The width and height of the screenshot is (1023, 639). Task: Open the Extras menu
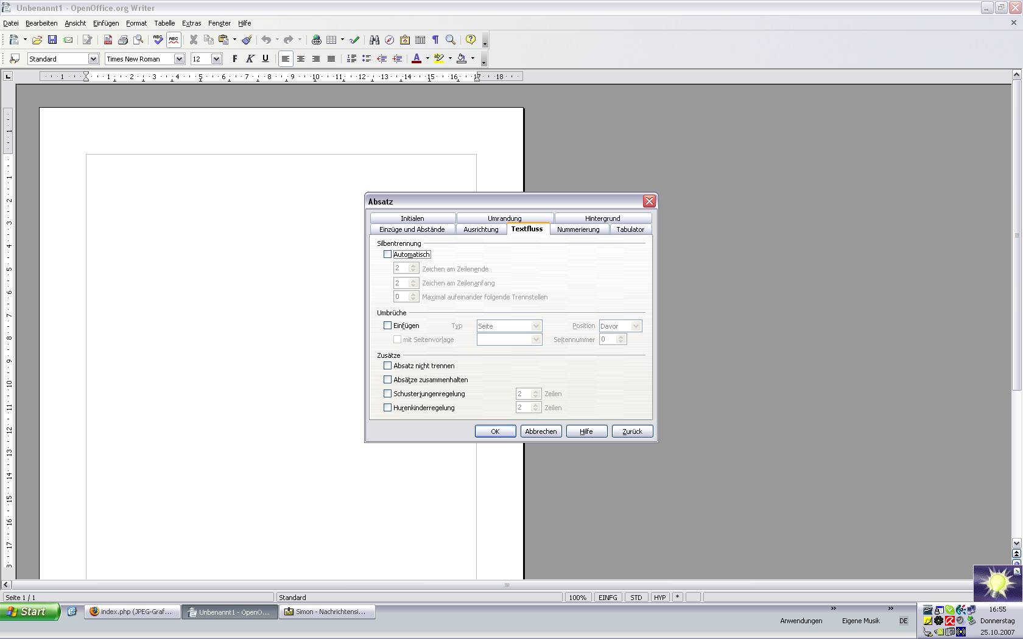(191, 23)
